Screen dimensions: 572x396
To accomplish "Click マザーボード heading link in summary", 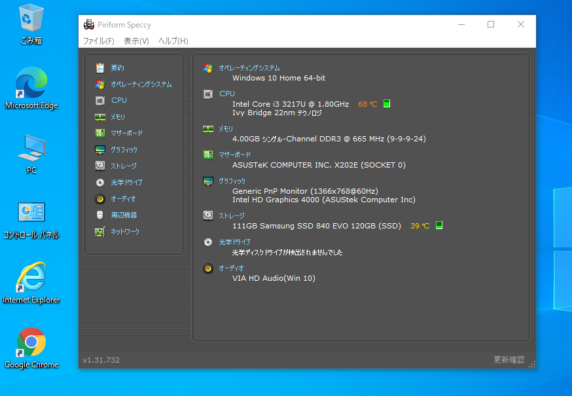I will coord(234,154).
